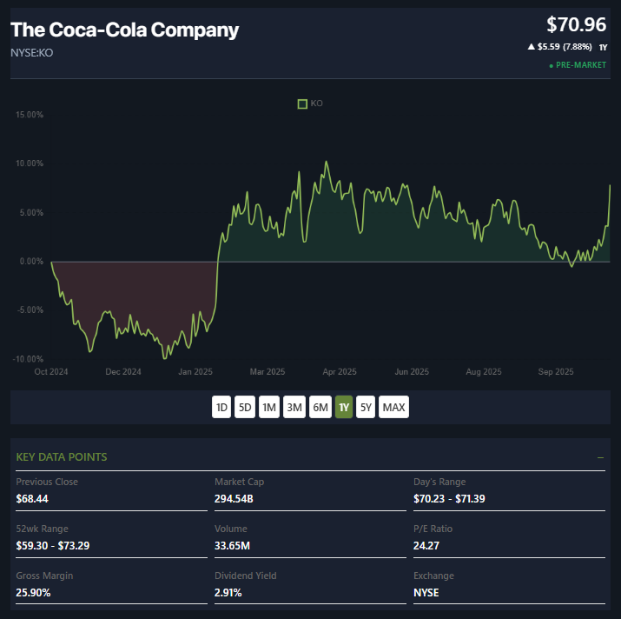Click the white up-arrow price change indicator
Image resolution: width=621 pixels, height=619 pixels.
[531, 46]
